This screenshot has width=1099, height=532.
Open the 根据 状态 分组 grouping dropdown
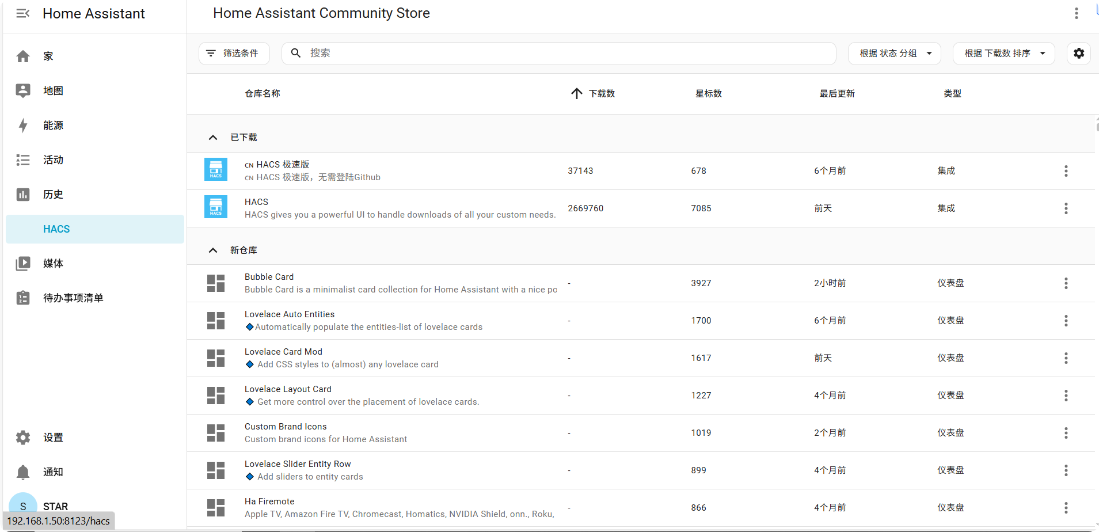[x=894, y=54]
